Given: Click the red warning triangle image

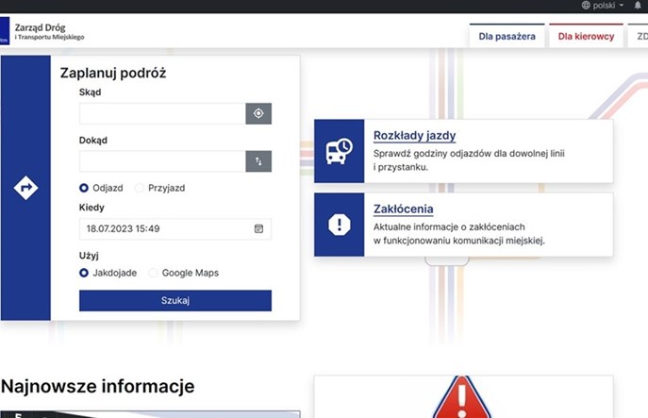Looking at the screenshot, I should (462, 396).
